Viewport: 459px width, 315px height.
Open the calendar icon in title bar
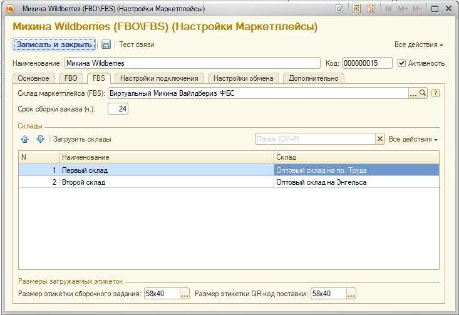pos(371,9)
